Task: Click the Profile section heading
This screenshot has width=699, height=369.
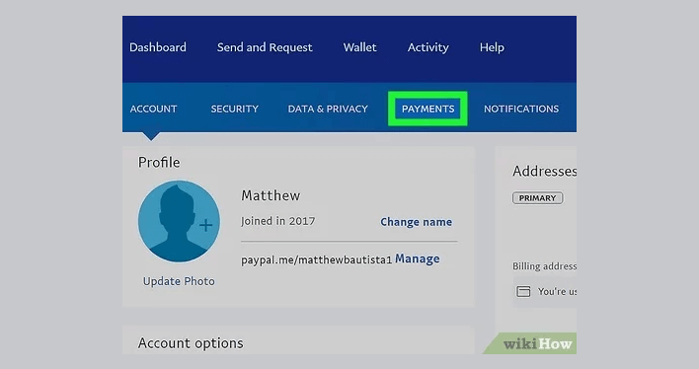Action: (159, 162)
